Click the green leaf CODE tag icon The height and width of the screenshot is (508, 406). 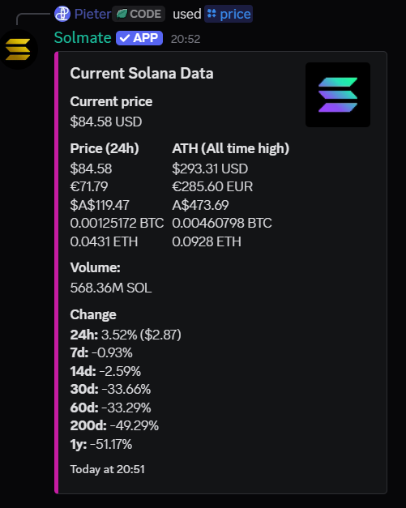[122, 14]
